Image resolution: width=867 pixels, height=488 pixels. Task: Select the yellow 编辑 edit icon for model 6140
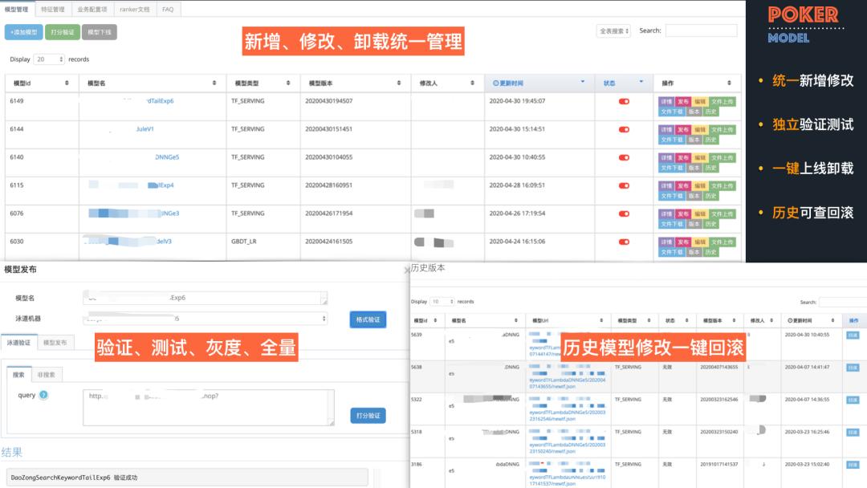[699, 157]
